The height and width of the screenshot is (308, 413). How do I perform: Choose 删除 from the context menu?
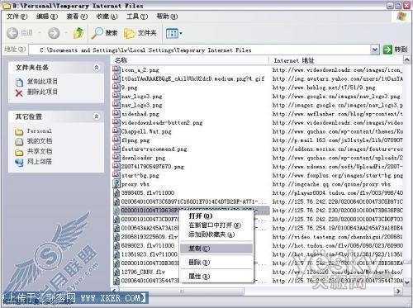click(199, 263)
